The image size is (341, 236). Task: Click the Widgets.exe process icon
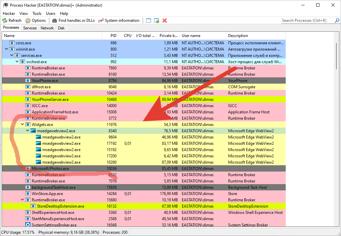point(27,125)
